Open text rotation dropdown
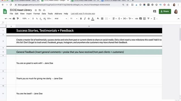The width and height of the screenshot is (181, 101). [x=131, y=19]
